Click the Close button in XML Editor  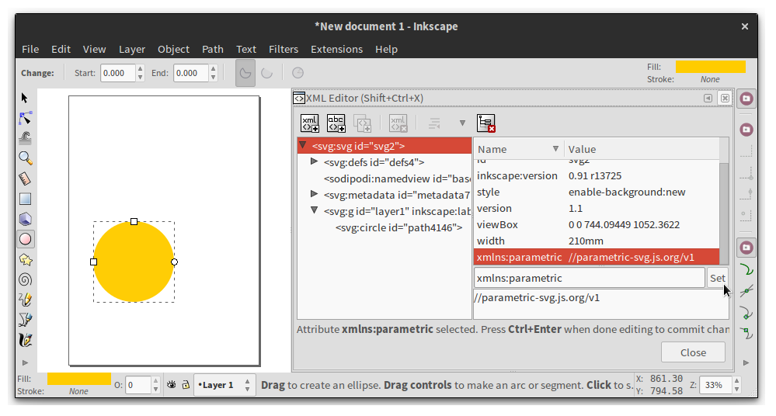tap(693, 352)
